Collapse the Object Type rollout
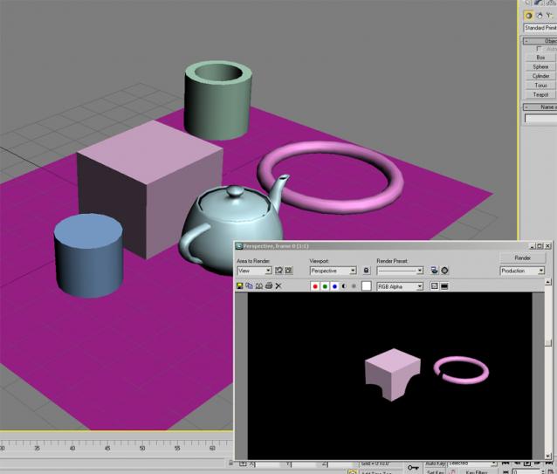The height and width of the screenshot is (474, 557). pyautogui.click(x=540, y=41)
